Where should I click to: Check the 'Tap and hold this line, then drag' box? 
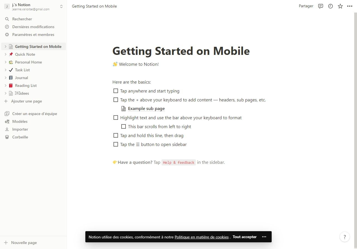[x=116, y=135]
